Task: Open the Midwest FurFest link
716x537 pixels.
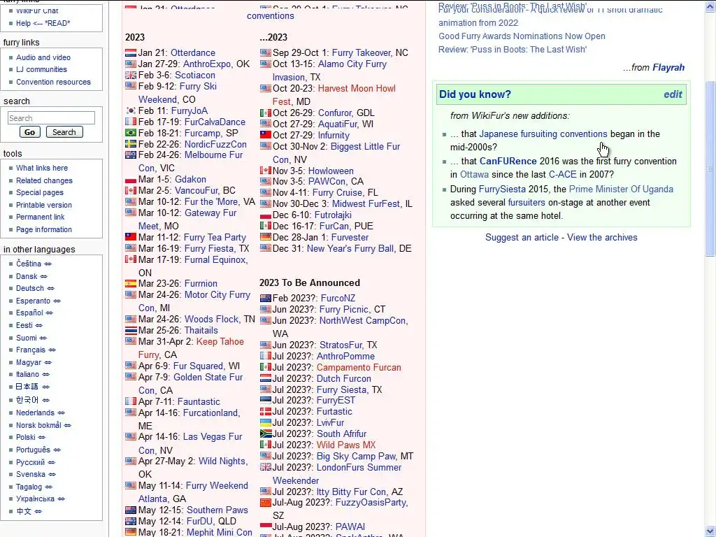Action: [x=366, y=204]
